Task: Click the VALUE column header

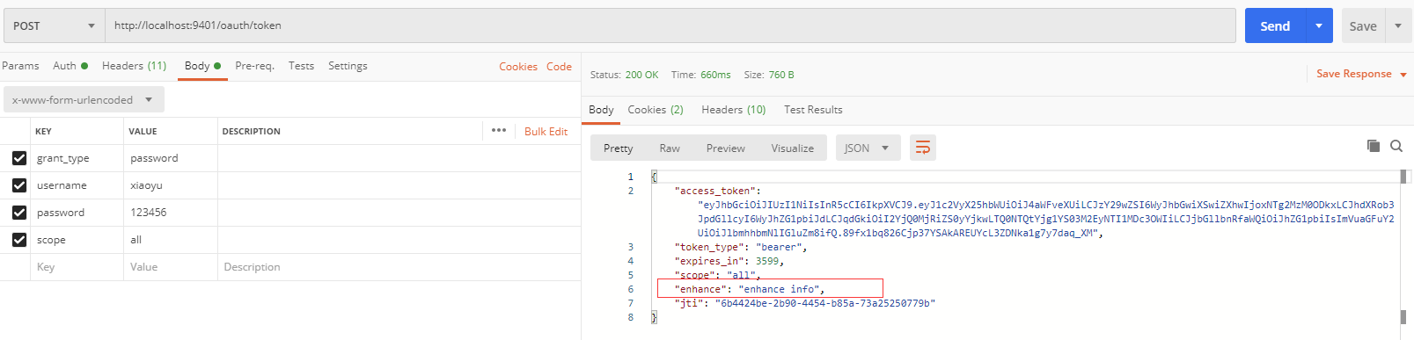Action: [143, 132]
